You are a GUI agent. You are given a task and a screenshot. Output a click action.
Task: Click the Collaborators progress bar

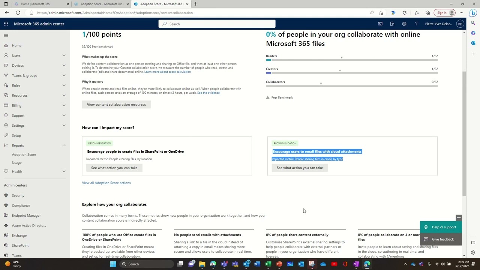pyautogui.click(x=352, y=86)
